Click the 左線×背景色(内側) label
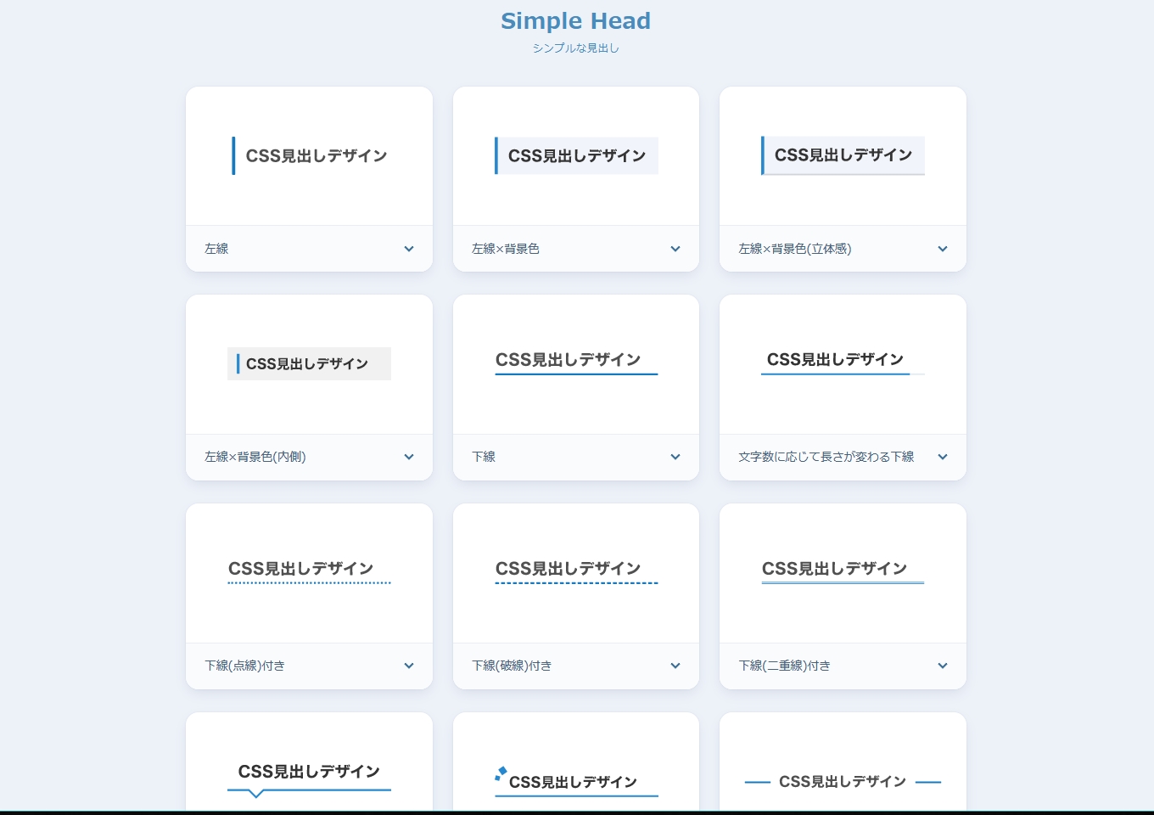 pyautogui.click(x=255, y=457)
